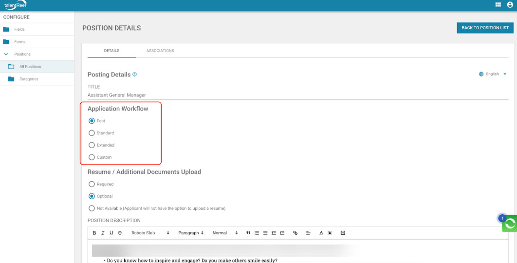Open the Details tab

coord(111,51)
